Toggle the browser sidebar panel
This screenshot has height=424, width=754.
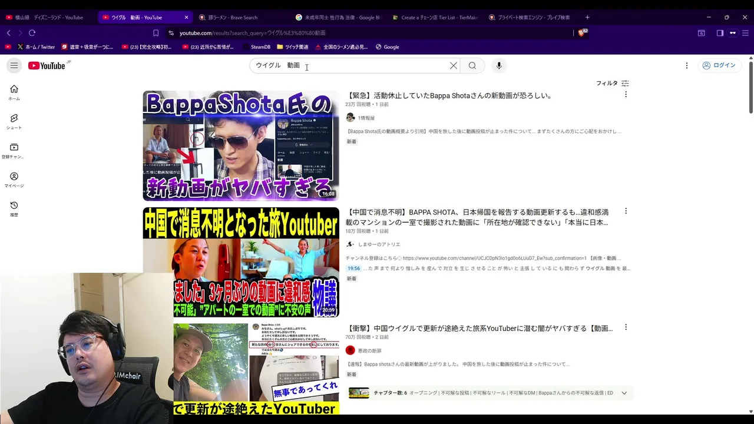pyautogui.click(x=720, y=33)
